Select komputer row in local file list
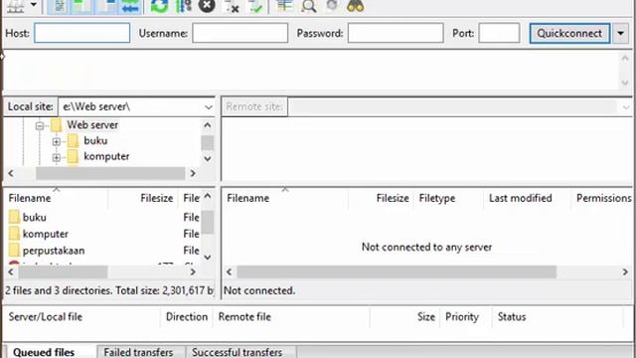The width and height of the screenshot is (636, 358). [x=103, y=234]
